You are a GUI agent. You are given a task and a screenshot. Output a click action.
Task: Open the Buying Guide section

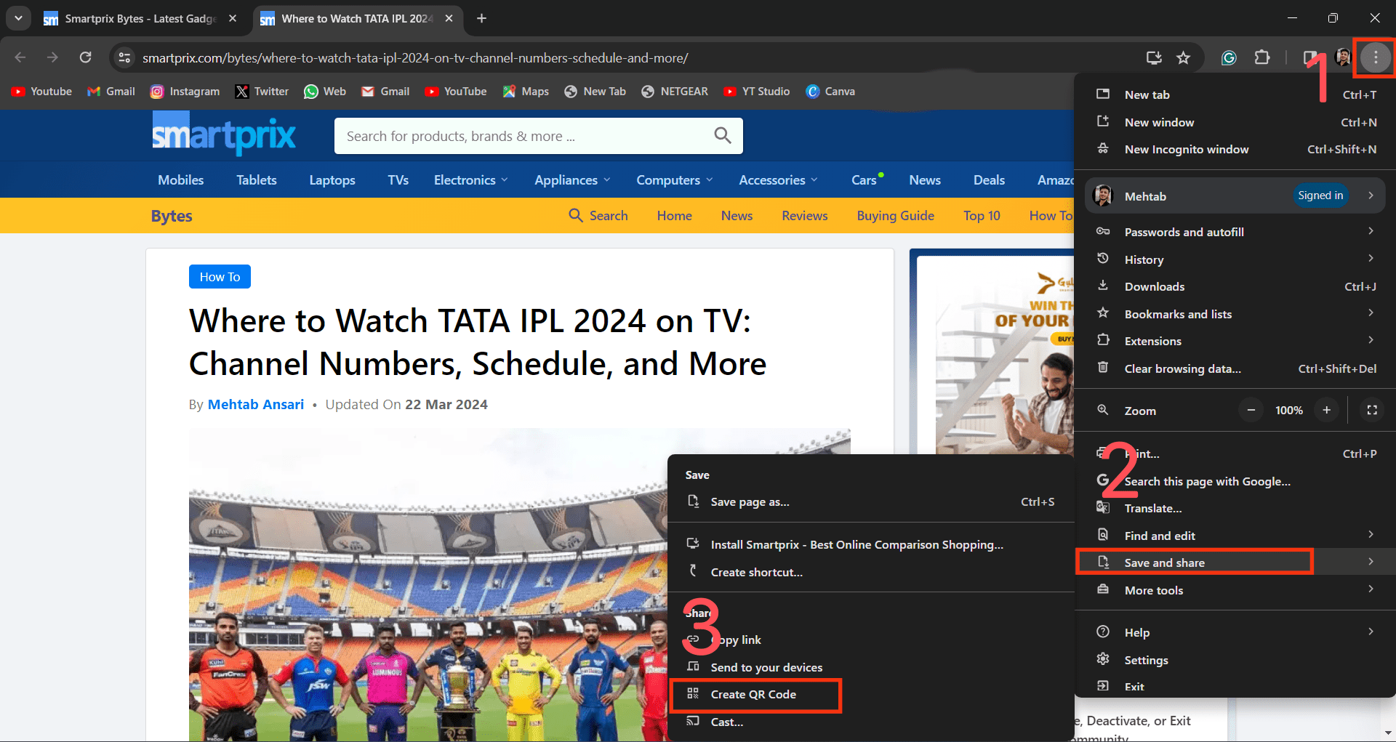click(x=895, y=216)
